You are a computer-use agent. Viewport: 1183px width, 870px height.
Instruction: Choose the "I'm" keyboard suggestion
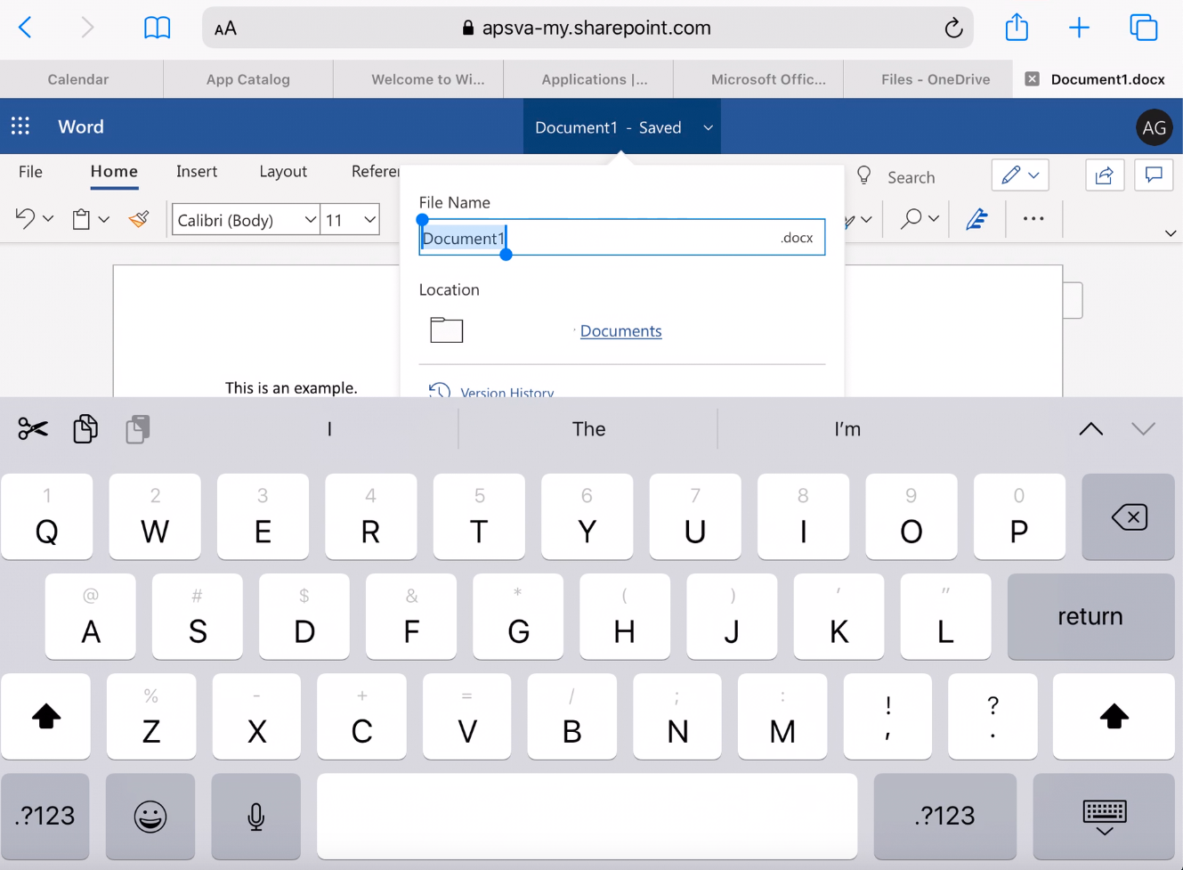(847, 429)
